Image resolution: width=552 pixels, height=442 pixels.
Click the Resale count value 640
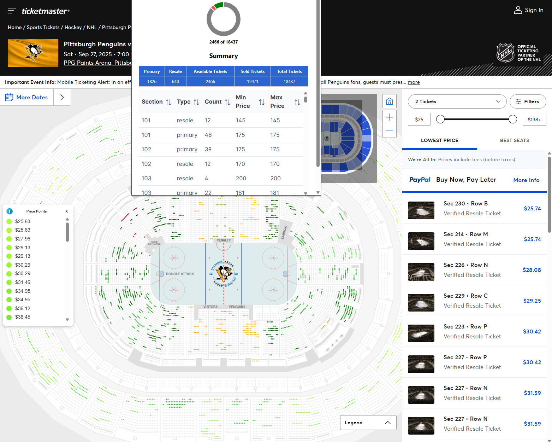pyautogui.click(x=176, y=81)
